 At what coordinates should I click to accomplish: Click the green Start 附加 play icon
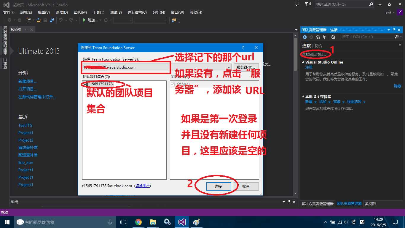[84, 20]
